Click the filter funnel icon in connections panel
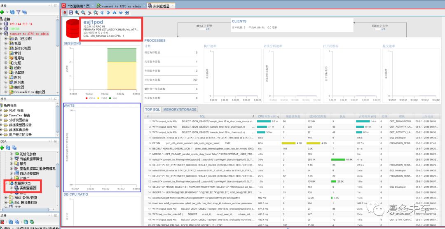The height and width of the screenshot is (229, 445). (x=18, y=12)
